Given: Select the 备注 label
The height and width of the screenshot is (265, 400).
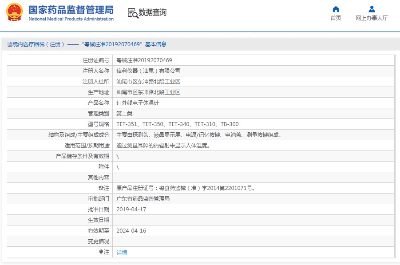Looking at the screenshot, I should click(x=104, y=188).
